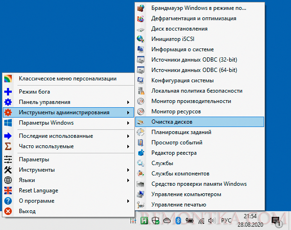Click the Wi-Fi network tray icon

pos(201,221)
